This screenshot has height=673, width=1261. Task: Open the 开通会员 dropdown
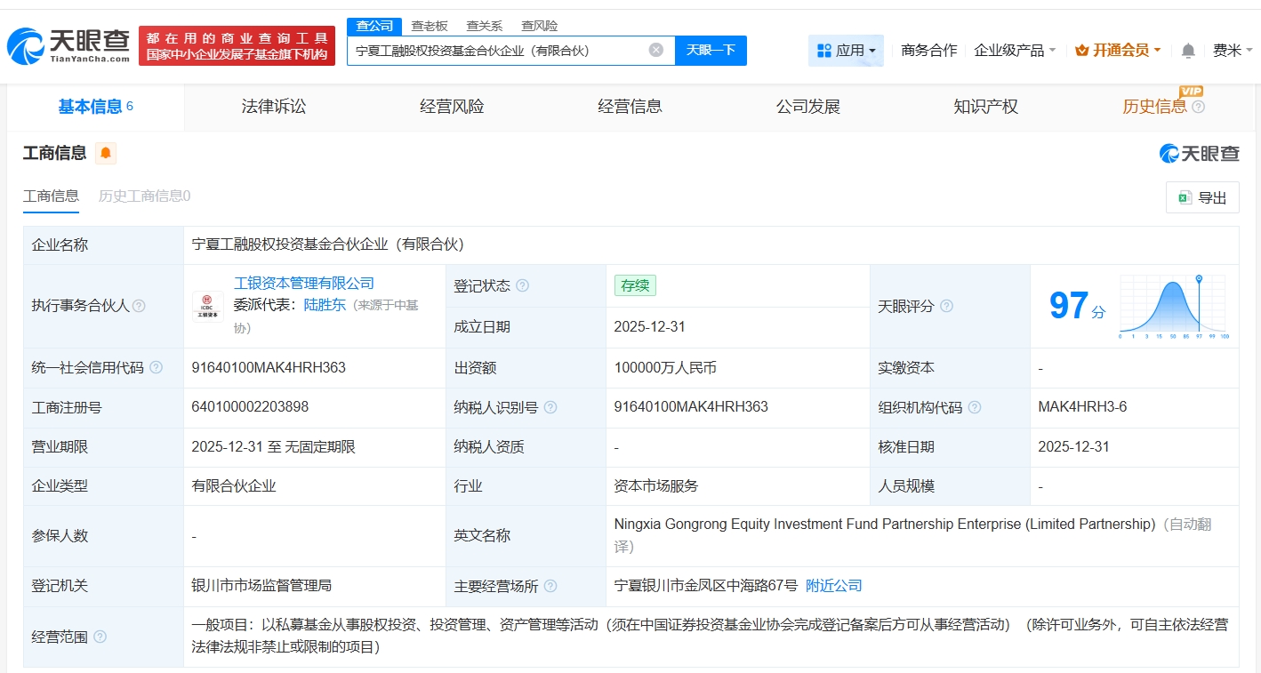1118,51
